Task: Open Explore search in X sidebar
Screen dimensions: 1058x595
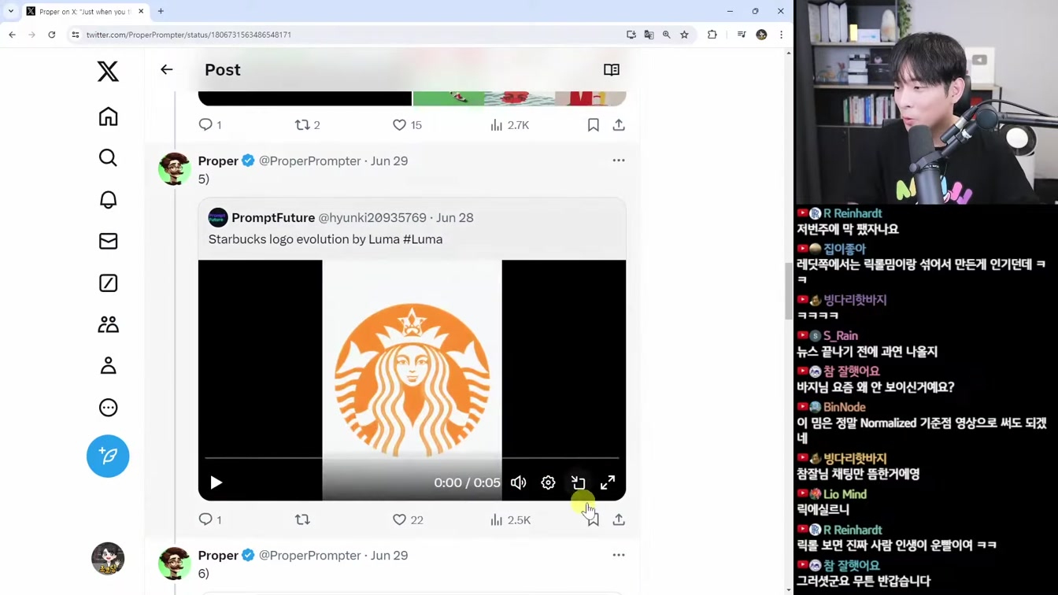Action: coord(108,157)
